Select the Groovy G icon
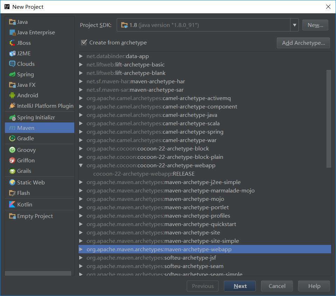The width and height of the screenshot is (336, 296). pos(12,150)
